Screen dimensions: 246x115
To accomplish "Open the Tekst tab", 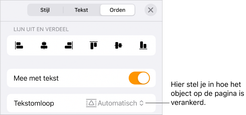I will pyautogui.click(x=81, y=10).
